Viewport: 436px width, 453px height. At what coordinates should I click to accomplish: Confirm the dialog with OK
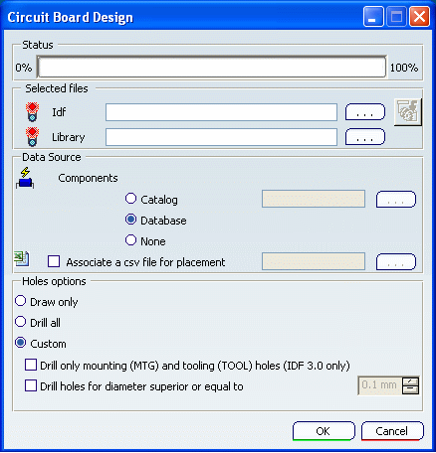coord(324,431)
